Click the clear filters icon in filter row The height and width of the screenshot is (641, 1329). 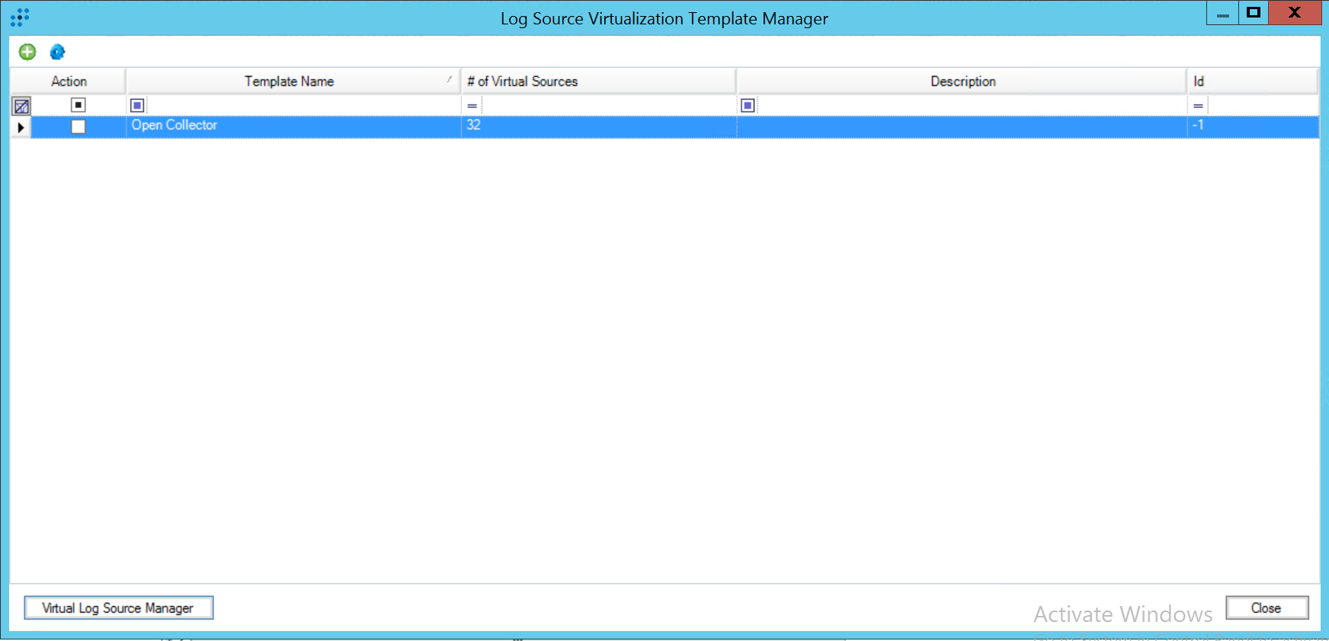click(21, 106)
